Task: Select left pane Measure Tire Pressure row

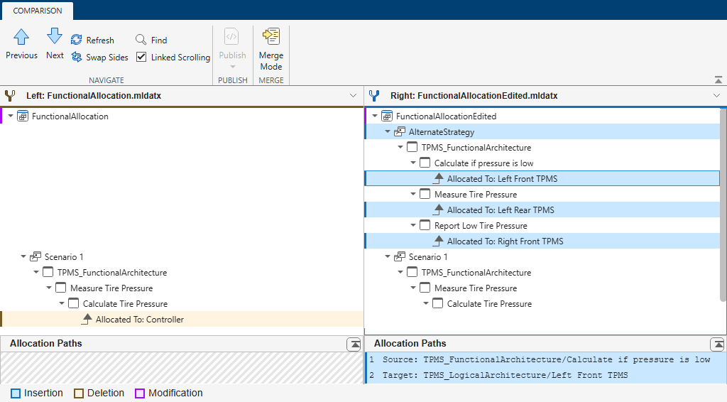Action: click(182, 288)
